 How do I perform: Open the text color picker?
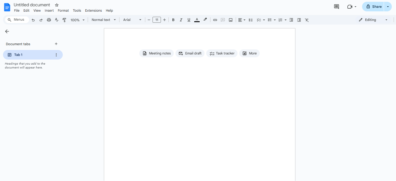click(x=197, y=20)
